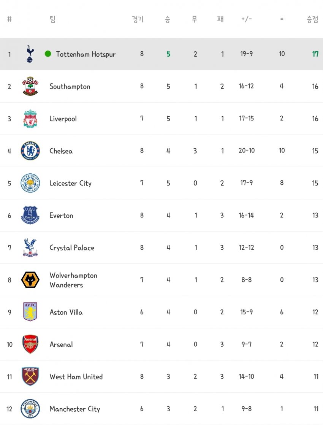The width and height of the screenshot is (323, 425).
Task: Click the Manchester City club crest
Action: (x=30, y=409)
